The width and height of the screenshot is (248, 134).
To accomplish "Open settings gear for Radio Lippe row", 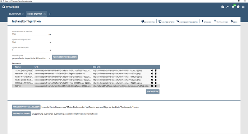I will click(x=152, y=80).
